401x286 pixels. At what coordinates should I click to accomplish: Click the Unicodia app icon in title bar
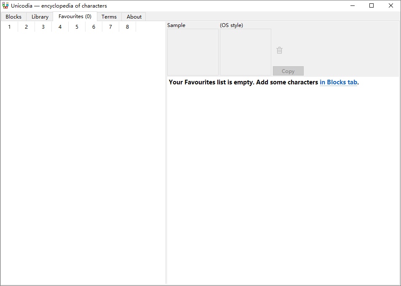5,5
